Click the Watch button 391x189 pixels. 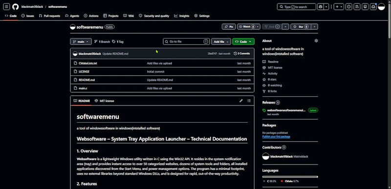click(249, 27)
